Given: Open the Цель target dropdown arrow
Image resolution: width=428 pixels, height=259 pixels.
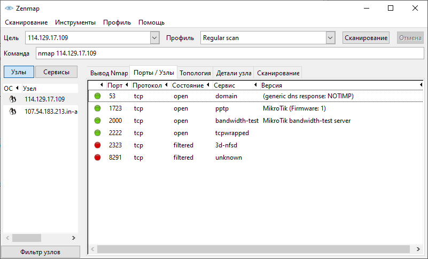Looking at the screenshot, I should pyautogui.click(x=154, y=38).
